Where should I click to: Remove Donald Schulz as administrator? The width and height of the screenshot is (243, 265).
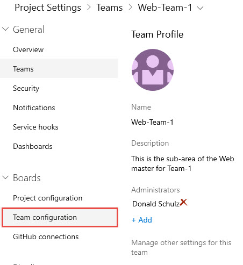tap(183, 203)
